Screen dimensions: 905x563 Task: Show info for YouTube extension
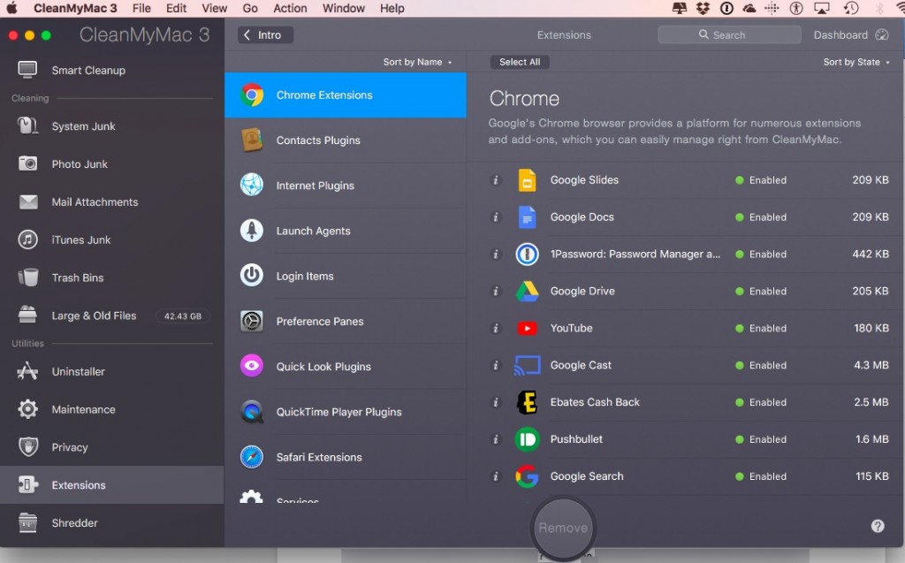tap(495, 328)
